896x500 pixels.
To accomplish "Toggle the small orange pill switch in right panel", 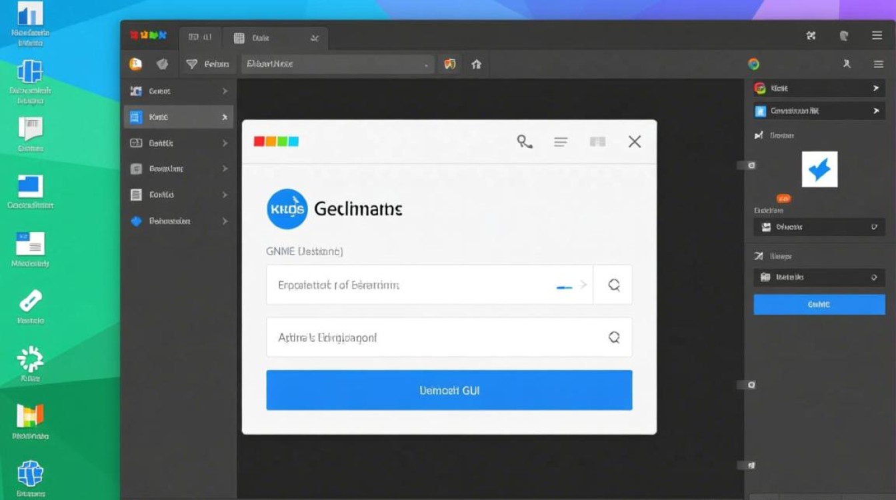I will click(x=783, y=198).
